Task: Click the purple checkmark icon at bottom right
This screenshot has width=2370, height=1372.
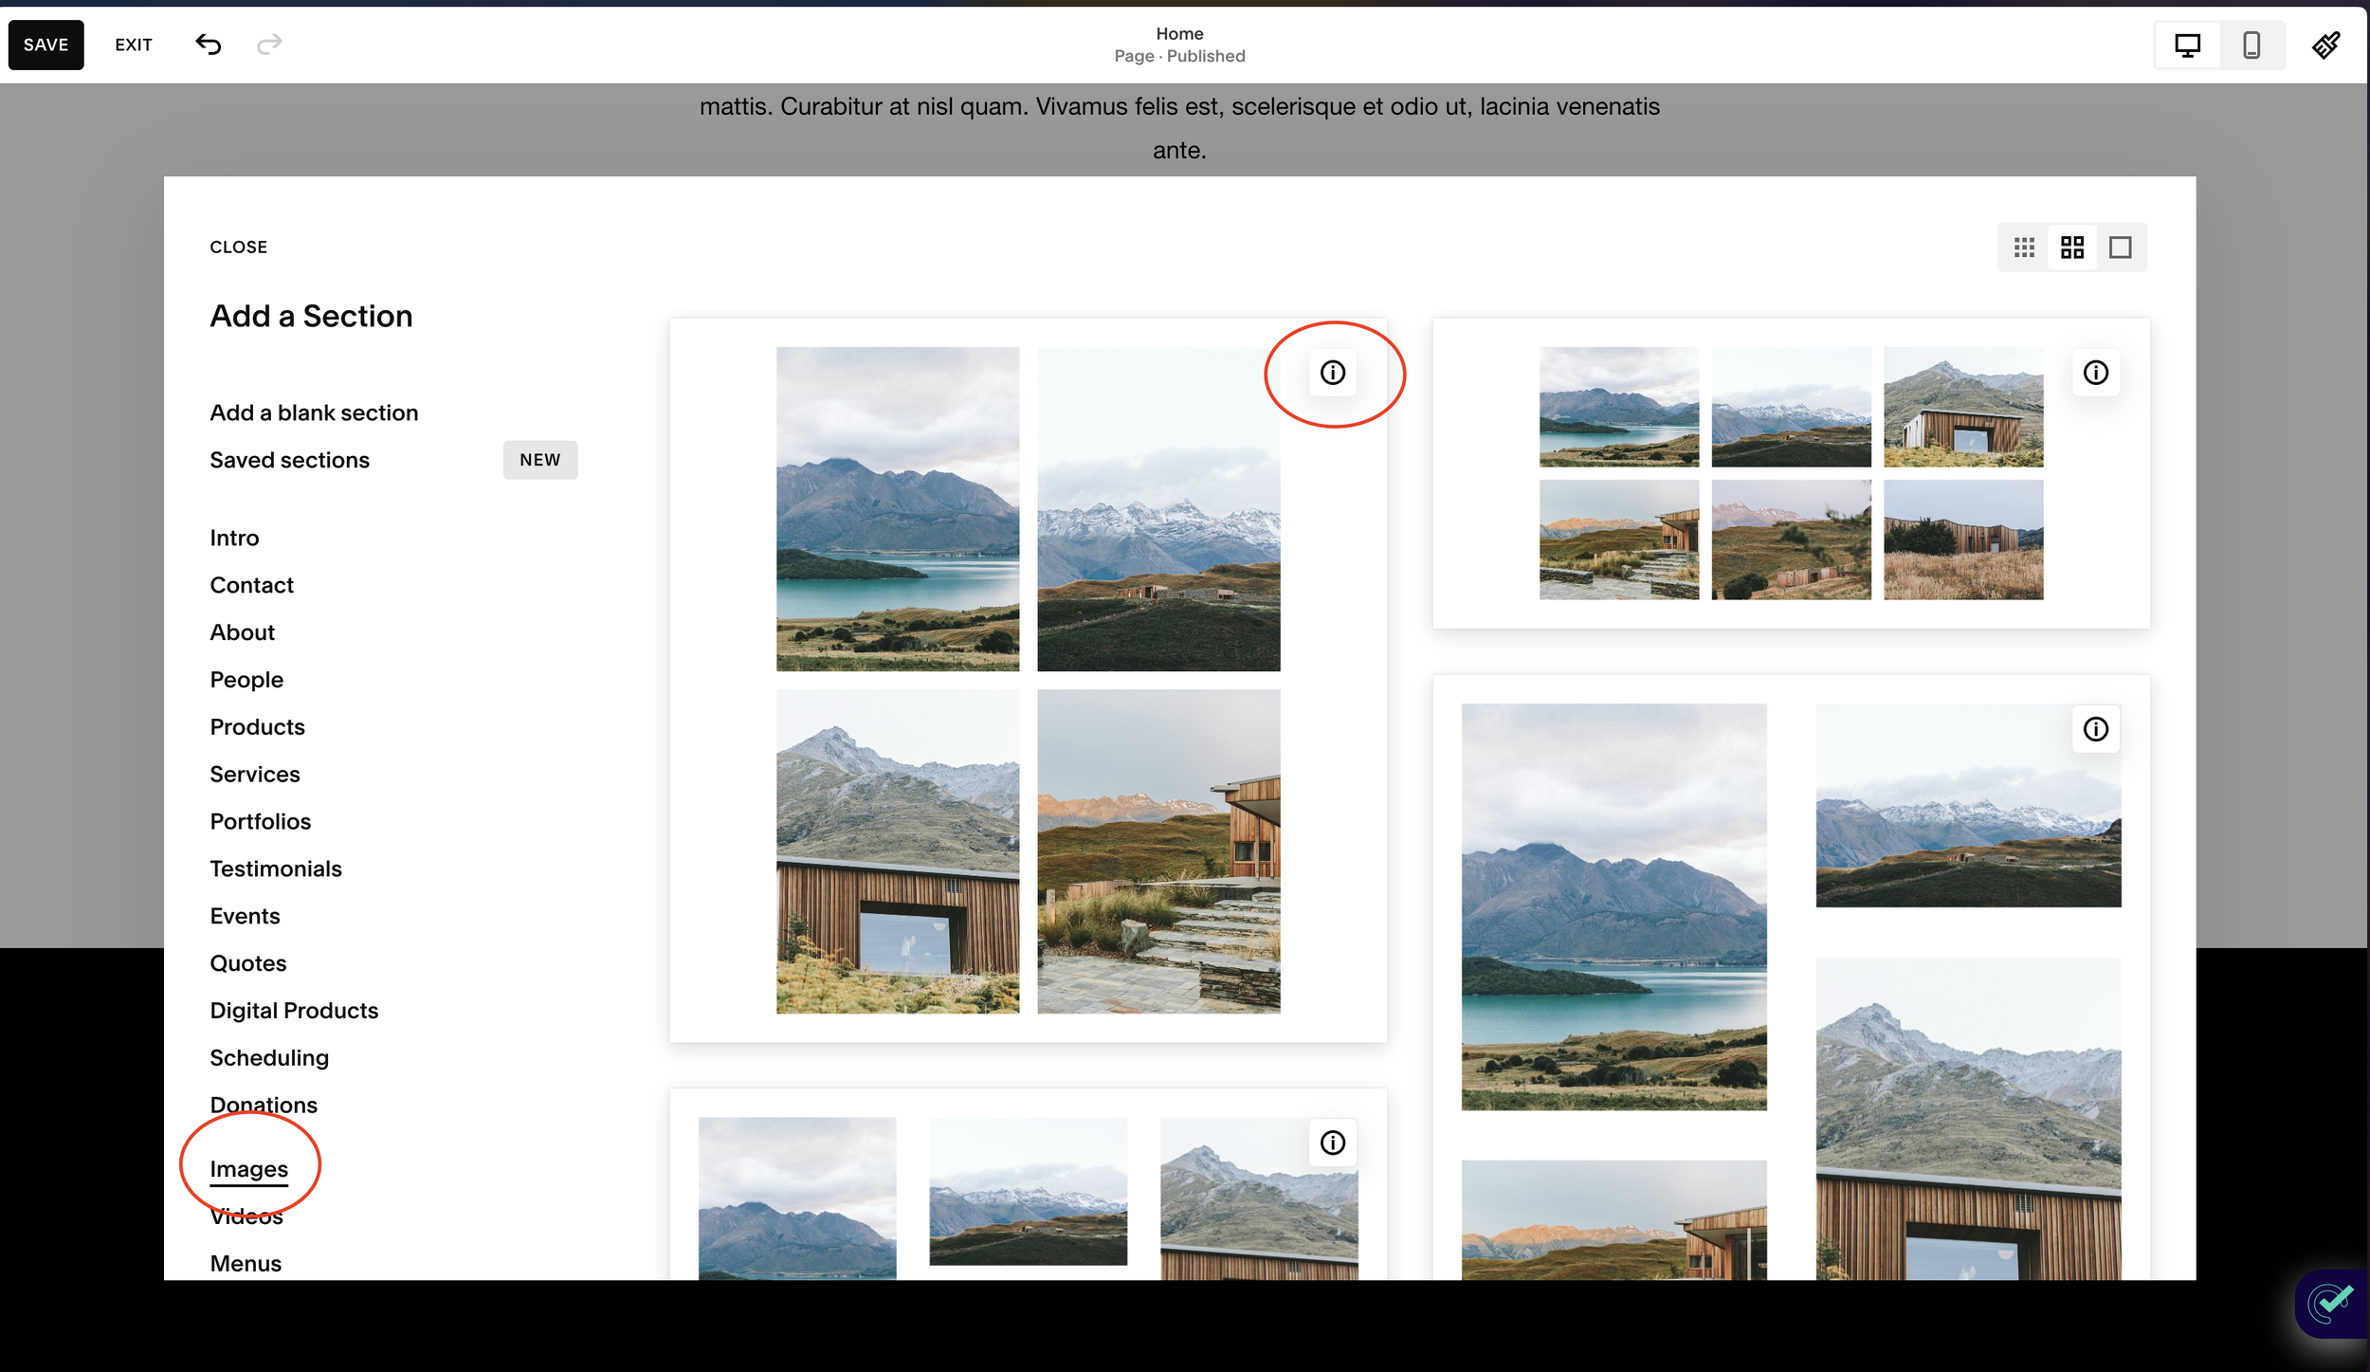Action: point(2331,1304)
